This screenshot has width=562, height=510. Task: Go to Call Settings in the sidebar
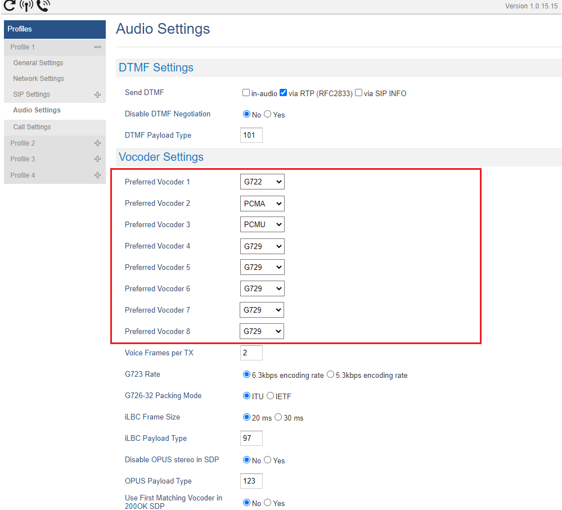[32, 127]
